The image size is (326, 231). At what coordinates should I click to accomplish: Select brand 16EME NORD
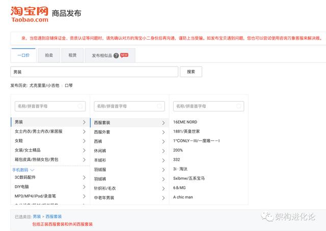pyautogui.click(x=185, y=122)
